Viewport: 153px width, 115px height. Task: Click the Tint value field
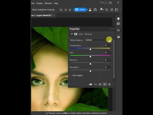point(108,53)
